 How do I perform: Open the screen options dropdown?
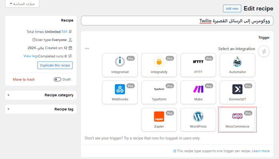tap(22, 4)
